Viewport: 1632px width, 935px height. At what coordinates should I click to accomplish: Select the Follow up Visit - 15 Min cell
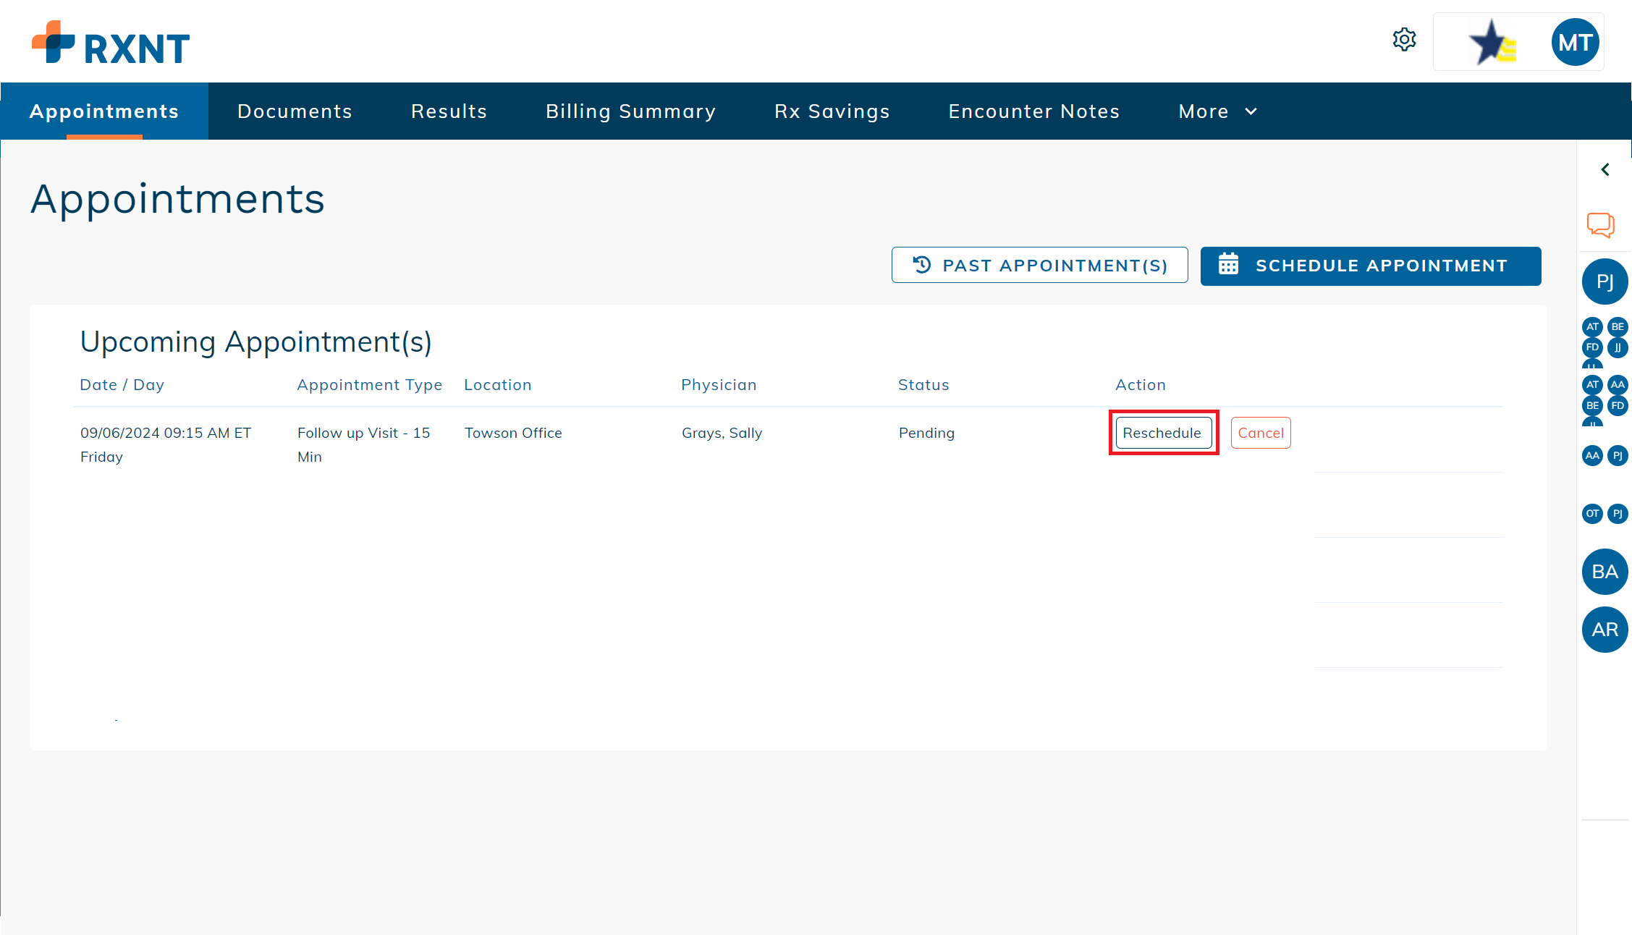[363, 444]
